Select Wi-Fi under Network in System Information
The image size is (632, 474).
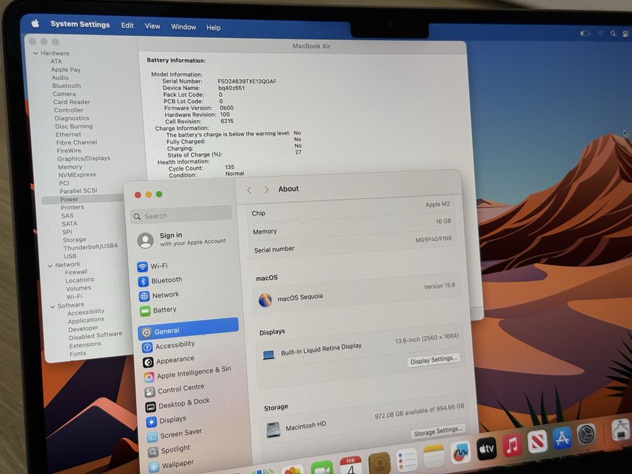coord(74,297)
